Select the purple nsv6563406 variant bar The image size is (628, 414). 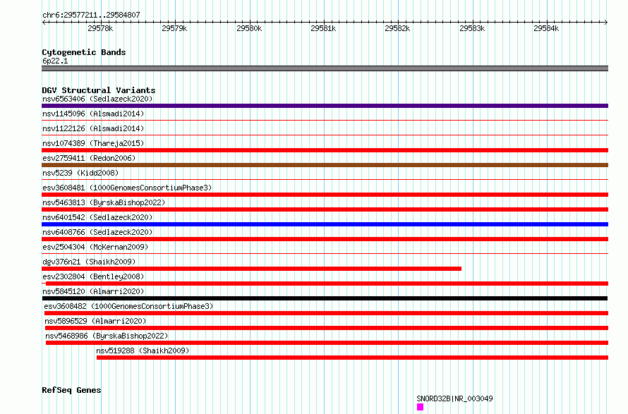click(x=325, y=106)
